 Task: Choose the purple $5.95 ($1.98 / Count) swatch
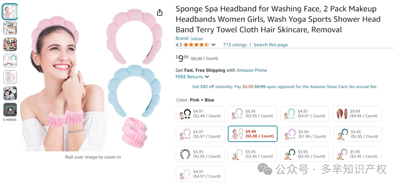click(x=305, y=134)
